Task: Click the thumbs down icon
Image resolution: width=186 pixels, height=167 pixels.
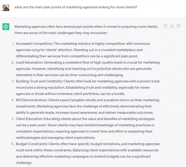Action: click(x=178, y=26)
